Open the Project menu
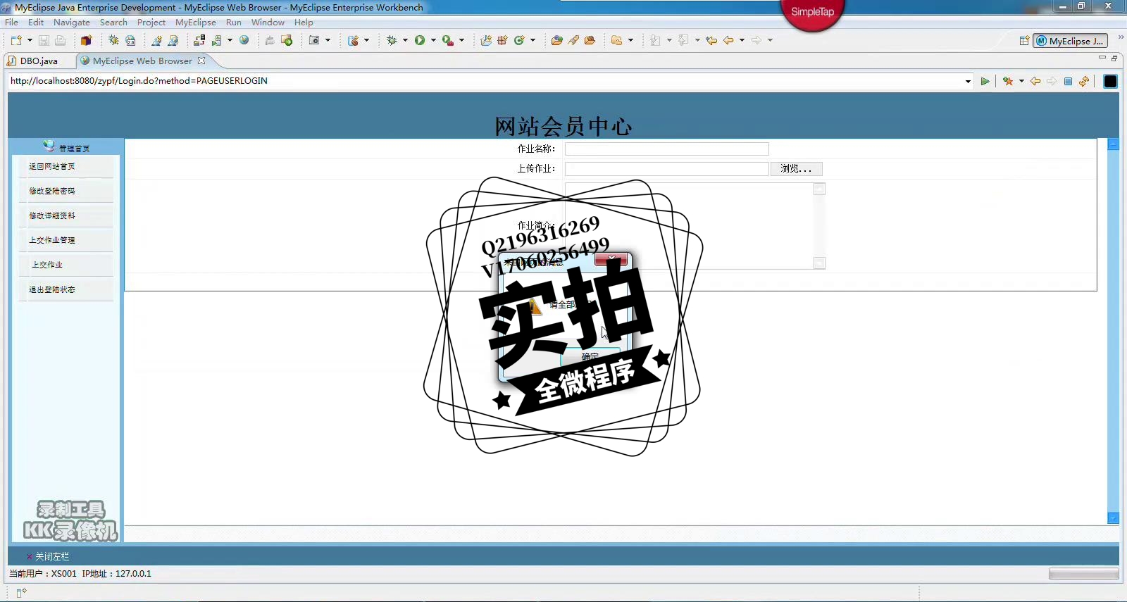This screenshot has height=602, width=1127. [x=151, y=23]
